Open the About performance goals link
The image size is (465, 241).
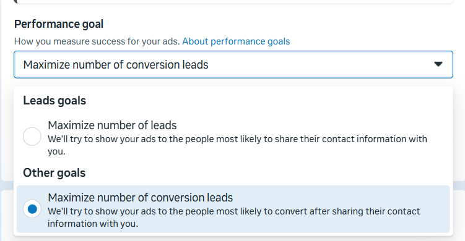(236, 41)
